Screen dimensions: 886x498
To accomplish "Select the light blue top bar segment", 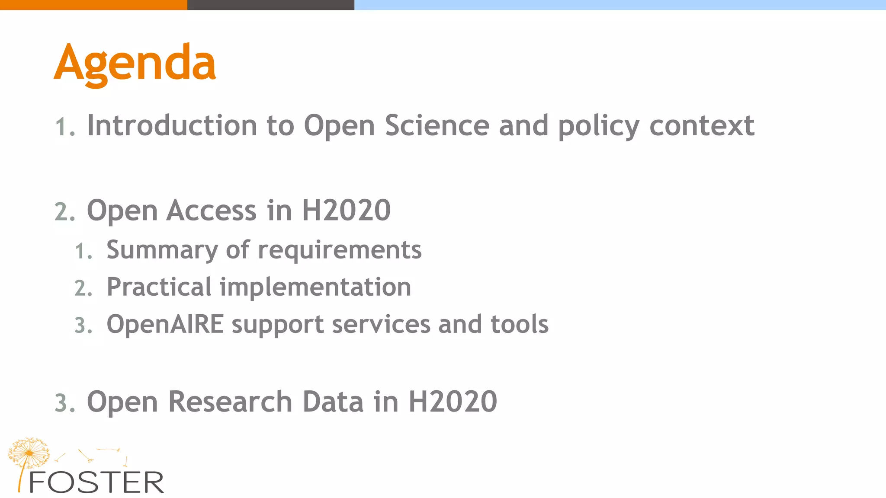I will [x=620, y=5].
